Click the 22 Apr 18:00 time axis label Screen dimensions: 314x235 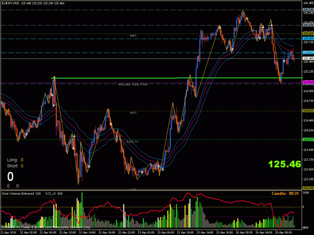(107, 232)
